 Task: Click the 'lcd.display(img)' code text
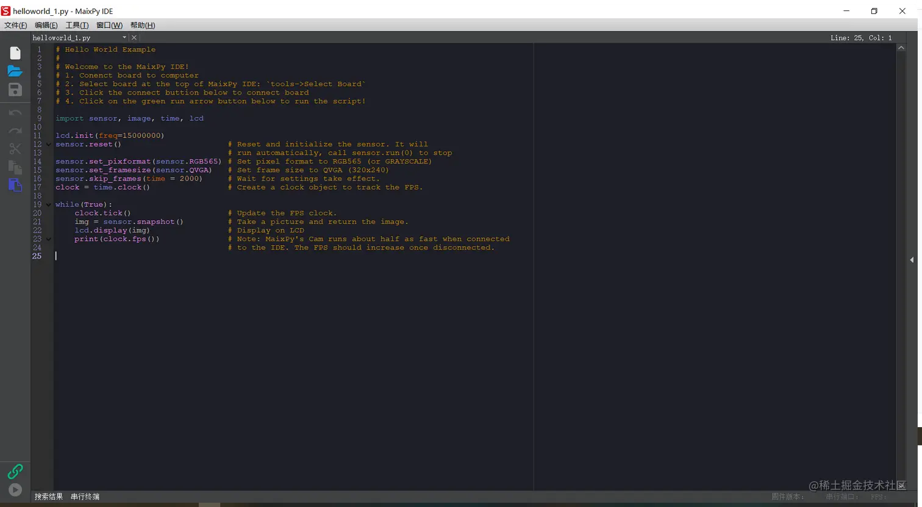(112, 230)
